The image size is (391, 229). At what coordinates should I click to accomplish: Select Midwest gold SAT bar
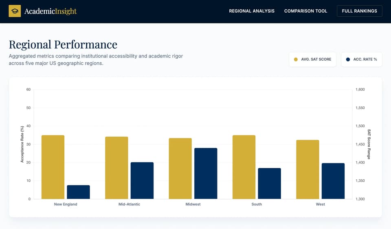pyautogui.click(x=180, y=168)
